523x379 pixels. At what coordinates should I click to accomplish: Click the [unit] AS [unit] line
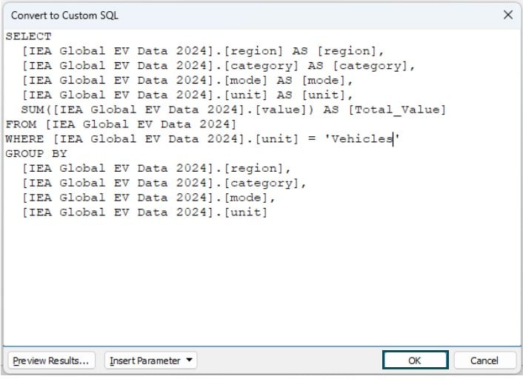tap(187, 95)
